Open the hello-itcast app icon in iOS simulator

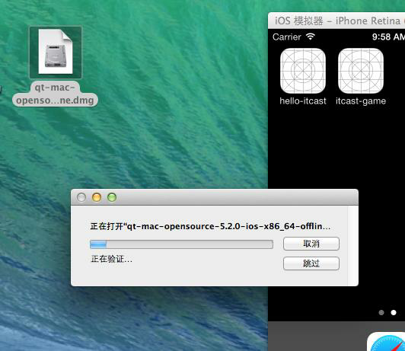point(303,71)
